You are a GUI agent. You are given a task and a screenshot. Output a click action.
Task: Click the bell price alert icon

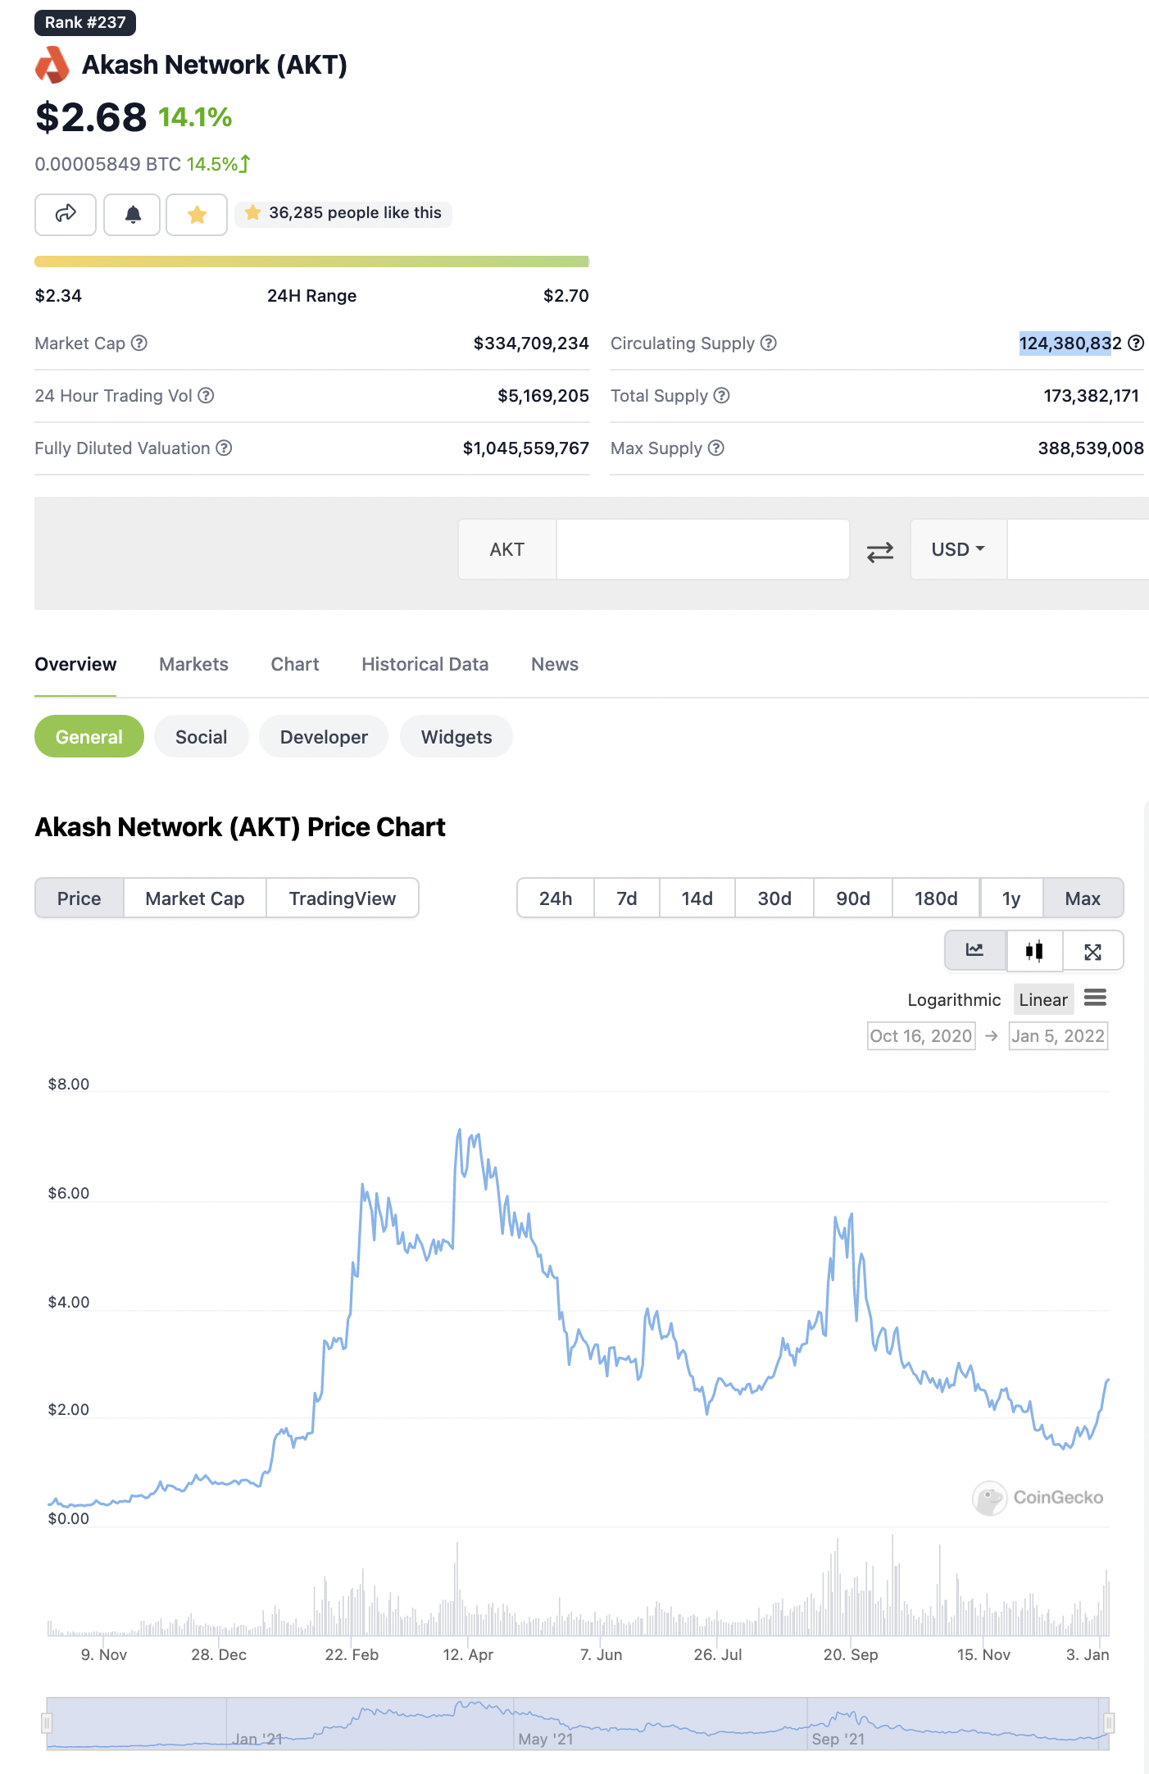pyautogui.click(x=132, y=215)
